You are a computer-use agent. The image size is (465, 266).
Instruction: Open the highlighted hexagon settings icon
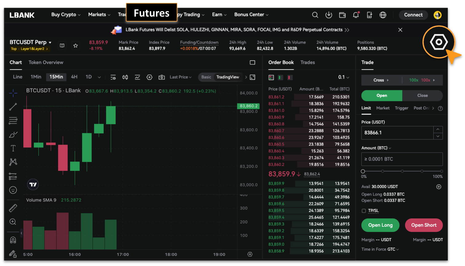[x=439, y=42]
